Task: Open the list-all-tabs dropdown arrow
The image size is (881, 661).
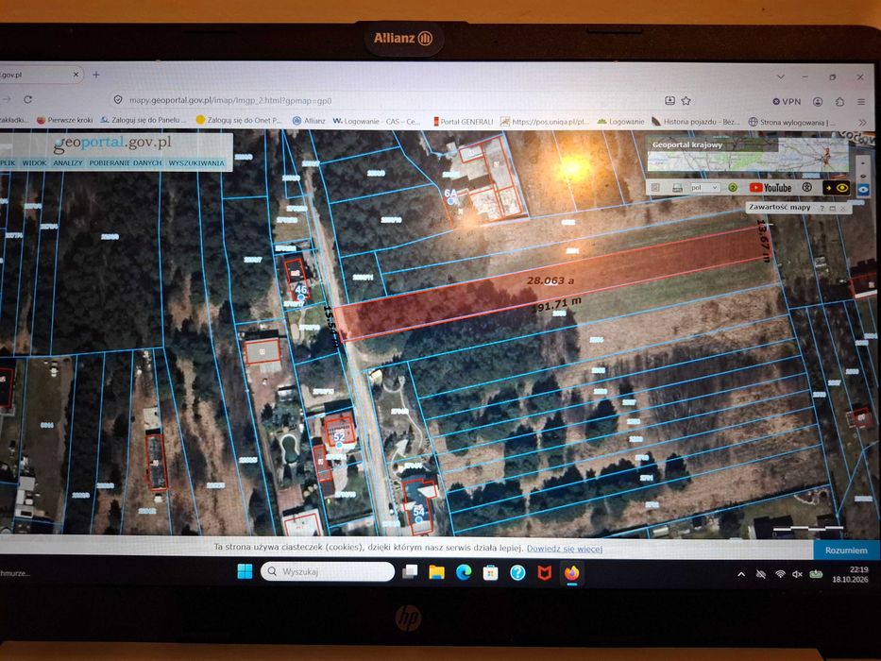Action: point(780,76)
